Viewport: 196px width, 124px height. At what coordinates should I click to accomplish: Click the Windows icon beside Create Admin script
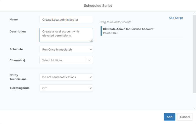(104, 29)
